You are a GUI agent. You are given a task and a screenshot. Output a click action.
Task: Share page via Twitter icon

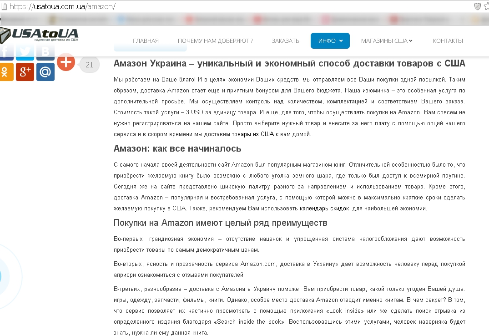(x=25, y=52)
